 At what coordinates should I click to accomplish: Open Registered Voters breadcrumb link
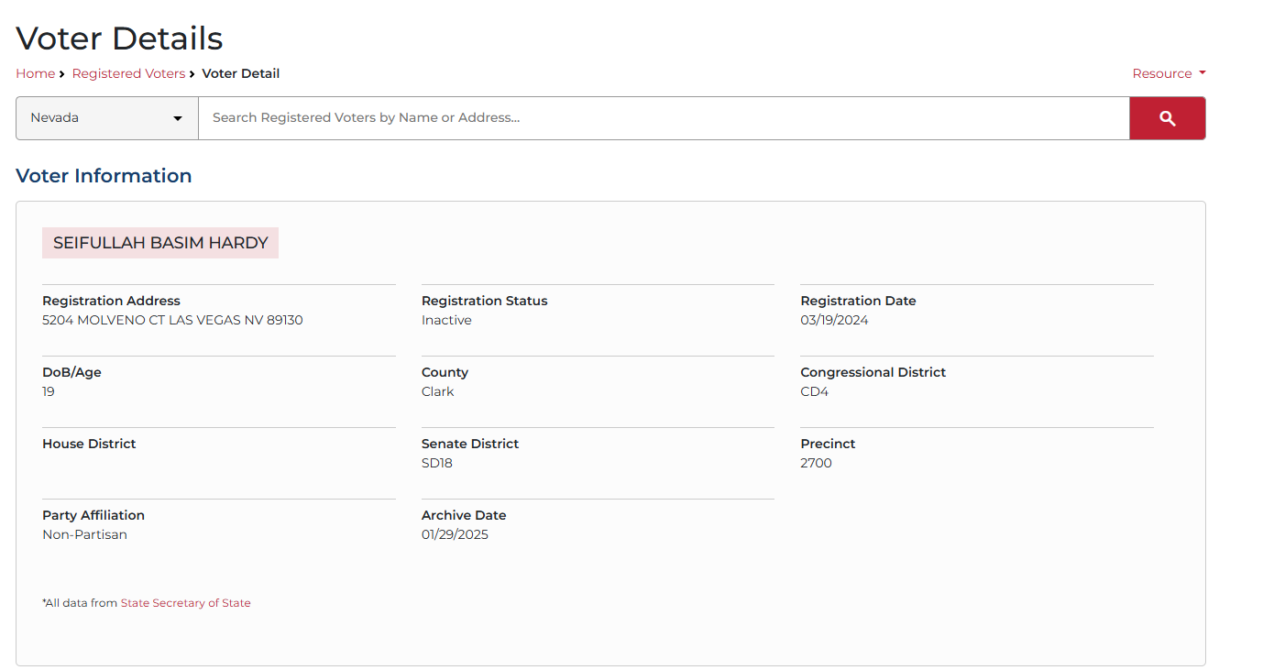point(128,73)
